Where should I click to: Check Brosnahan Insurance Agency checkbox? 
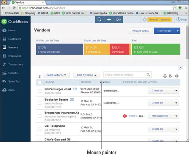(x=40, y=116)
